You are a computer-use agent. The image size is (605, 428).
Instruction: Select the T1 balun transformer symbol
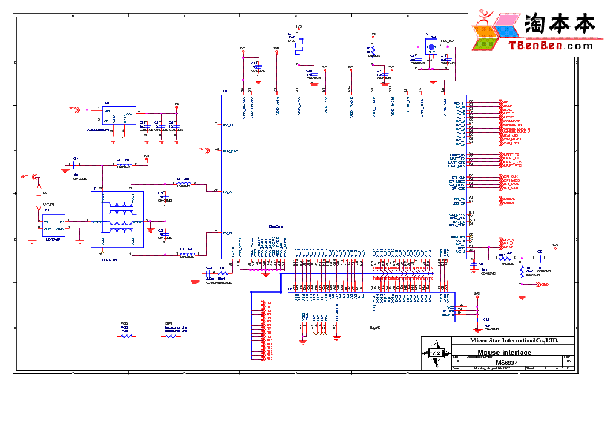tap(117, 220)
